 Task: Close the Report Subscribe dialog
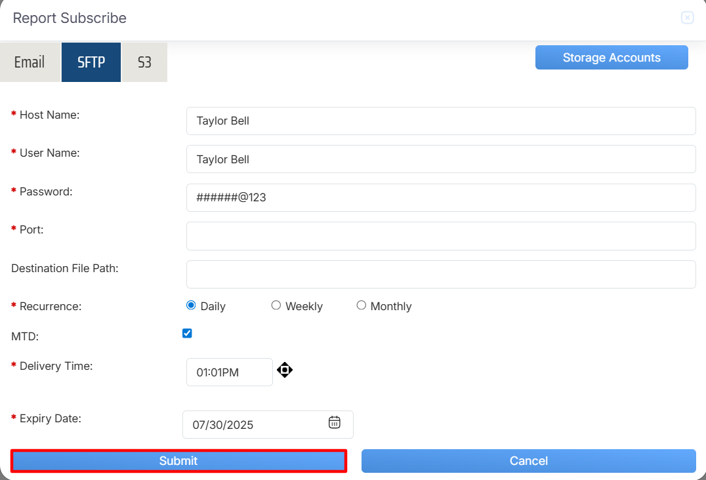687,18
